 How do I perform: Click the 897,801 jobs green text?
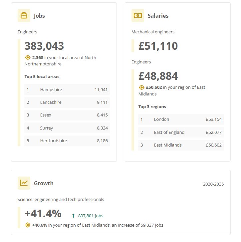(x=91, y=216)
